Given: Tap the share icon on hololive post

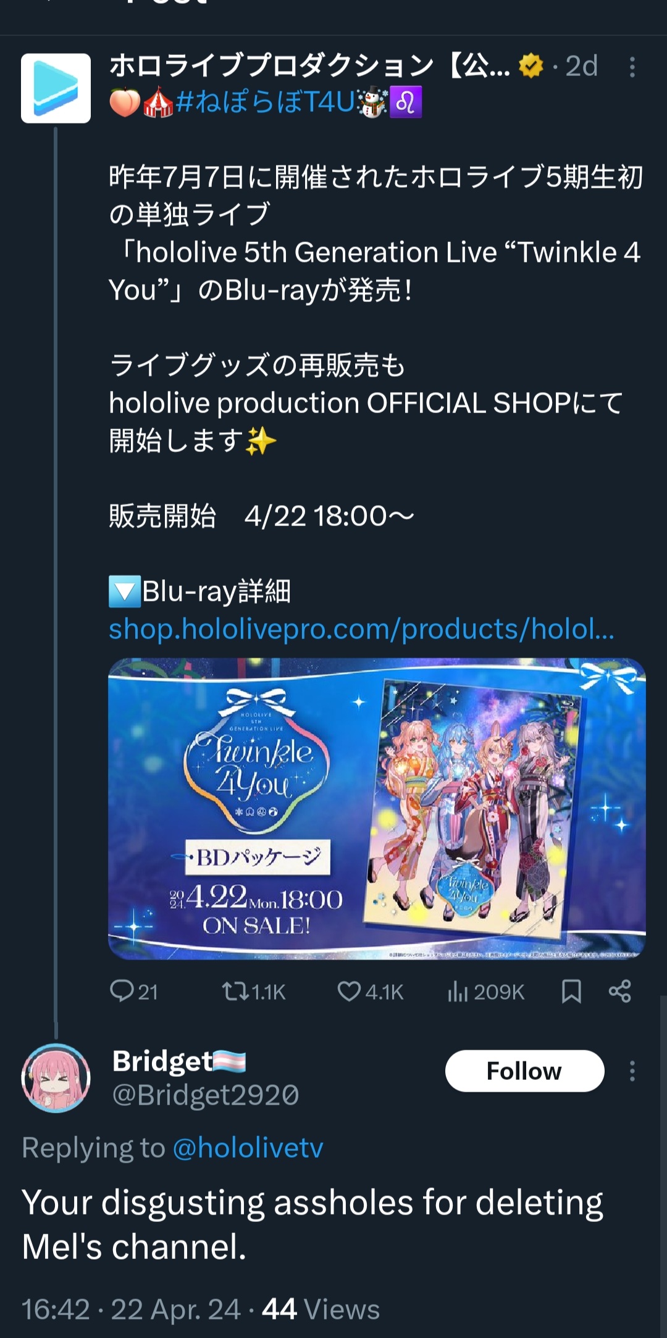Looking at the screenshot, I should [x=619, y=991].
